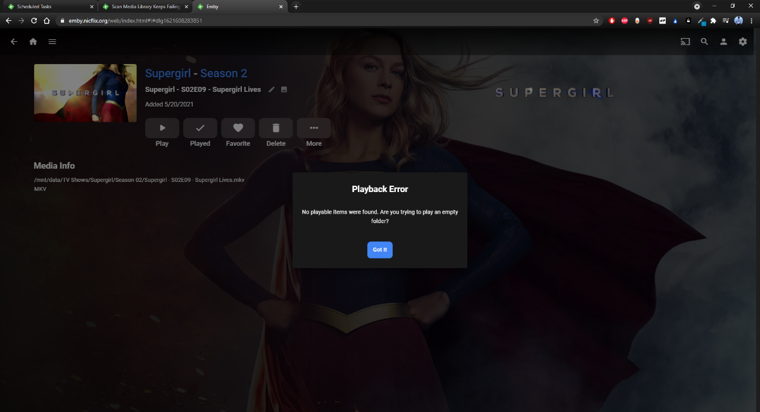The height and width of the screenshot is (412, 760).
Task: Bookmark the page with the star icon
Action: click(x=595, y=20)
